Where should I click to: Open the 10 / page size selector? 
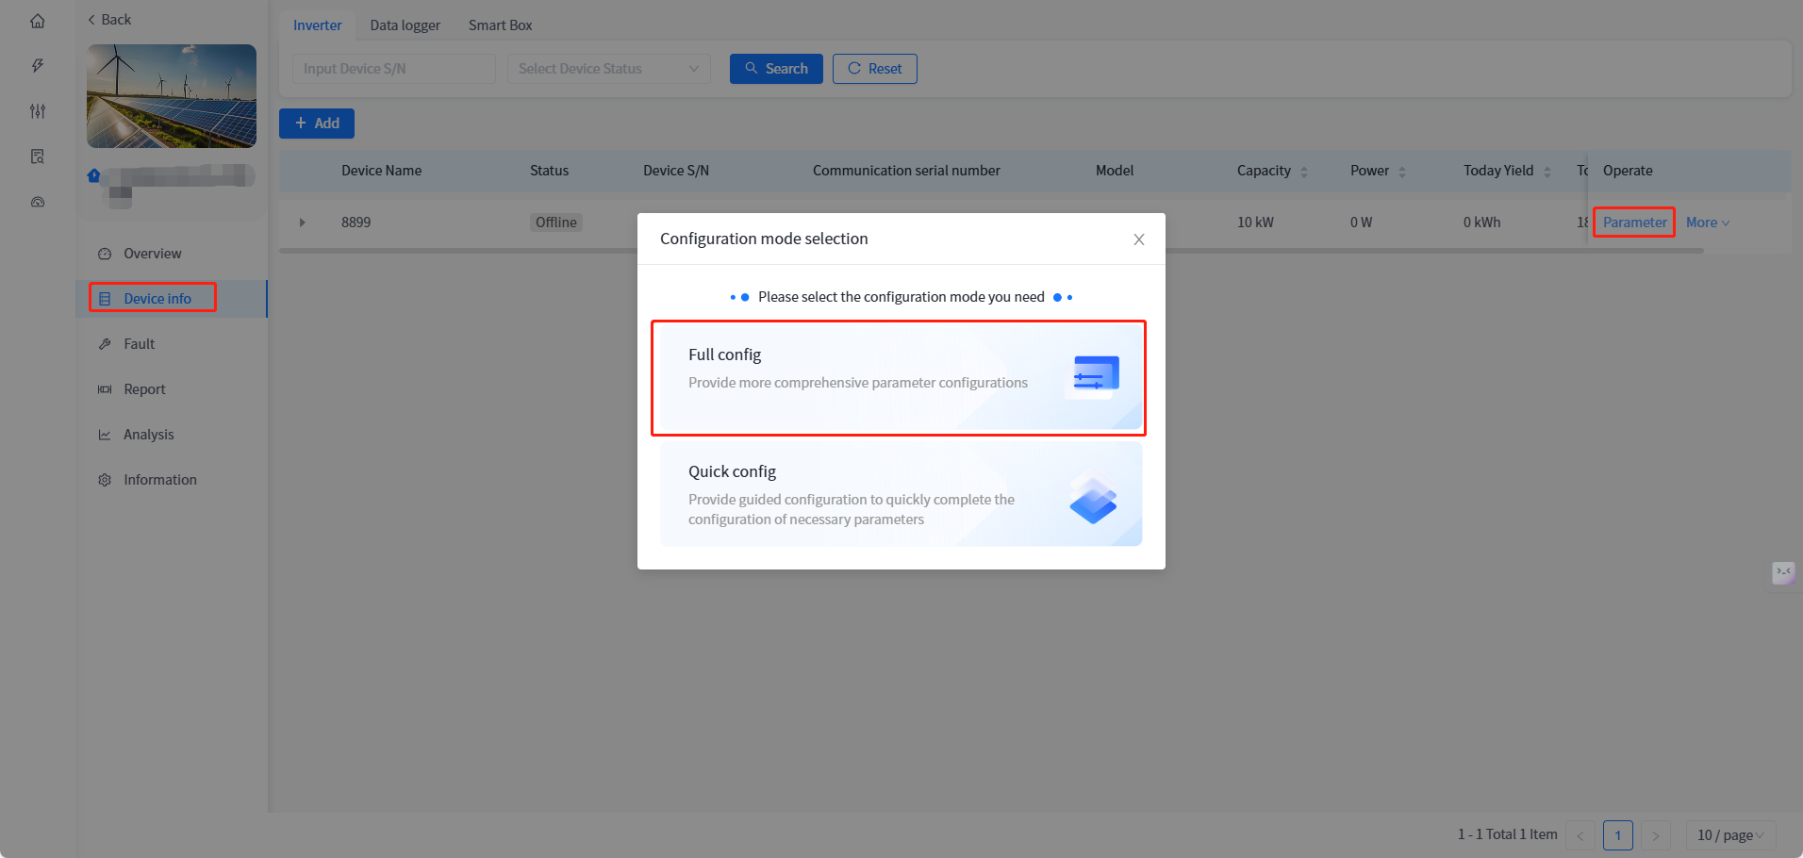pyautogui.click(x=1729, y=835)
